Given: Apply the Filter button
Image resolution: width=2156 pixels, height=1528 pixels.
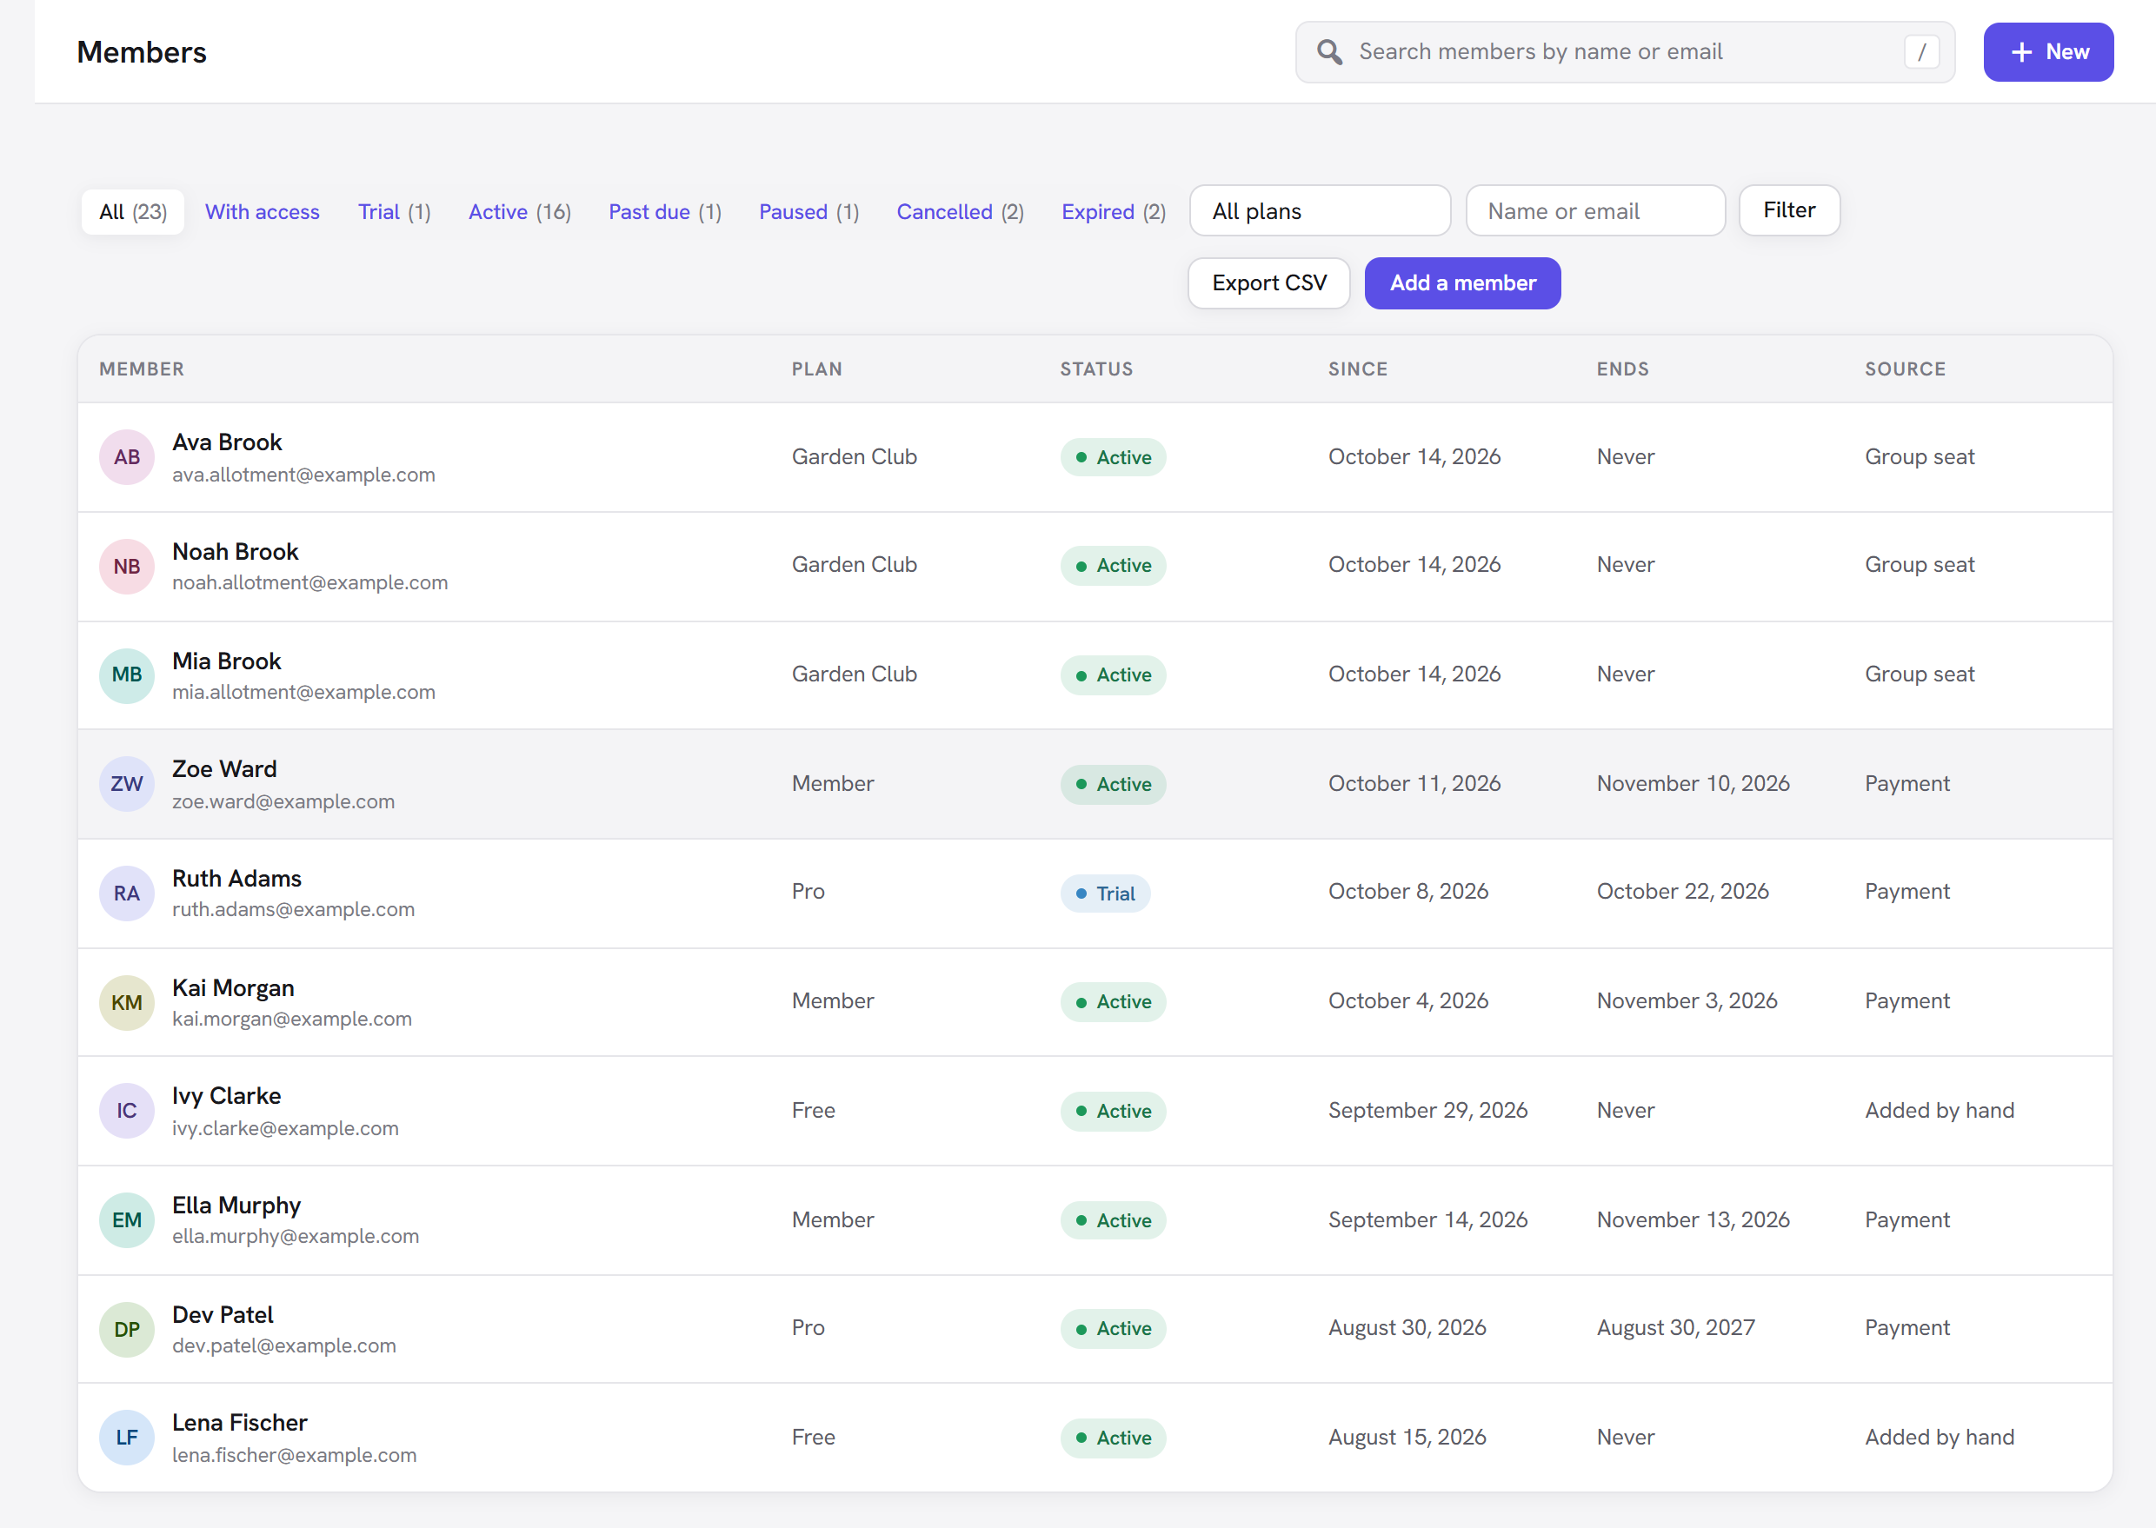Looking at the screenshot, I should [1789, 209].
